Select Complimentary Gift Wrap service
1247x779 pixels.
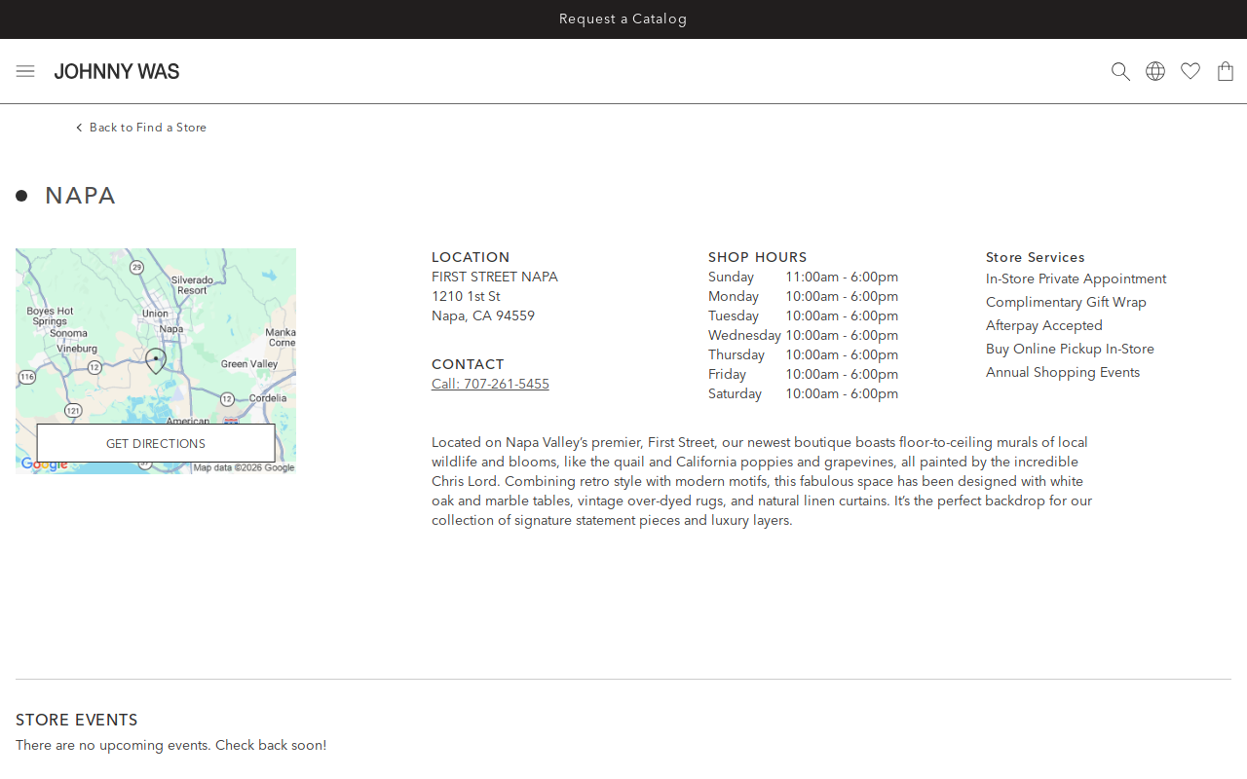pyautogui.click(x=1066, y=303)
